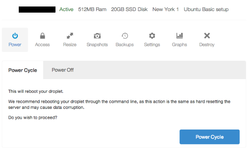Click the 512MB Ram text
This screenshot has width=248, height=149.
[92, 10]
